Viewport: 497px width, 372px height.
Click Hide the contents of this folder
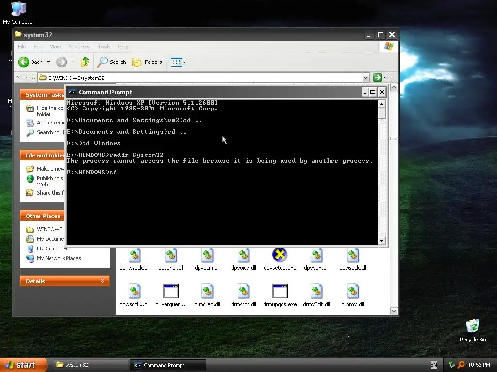pyautogui.click(x=50, y=111)
